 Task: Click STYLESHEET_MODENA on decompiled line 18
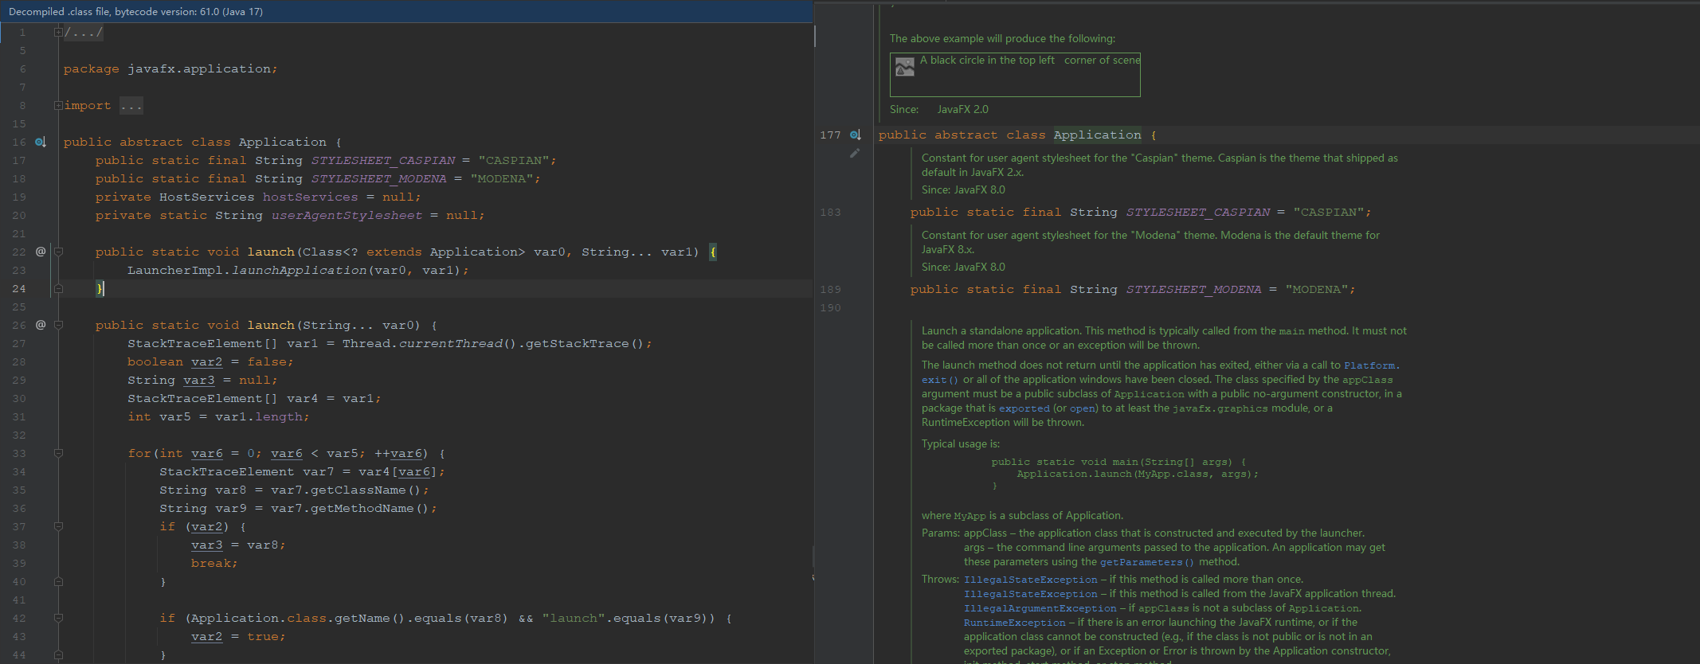tap(379, 178)
